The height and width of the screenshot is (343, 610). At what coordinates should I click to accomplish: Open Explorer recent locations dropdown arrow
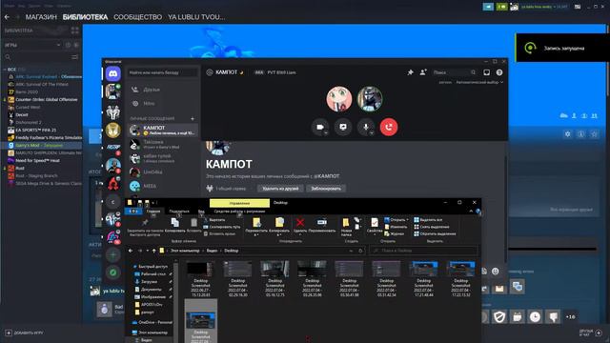coord(148,251)
